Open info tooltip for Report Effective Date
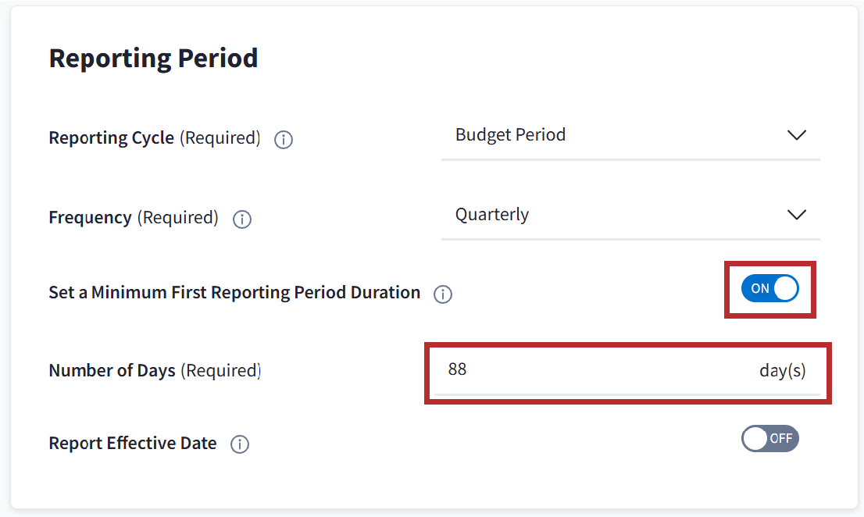This screenshot has height=517, width=864. (x=240, y=444)
